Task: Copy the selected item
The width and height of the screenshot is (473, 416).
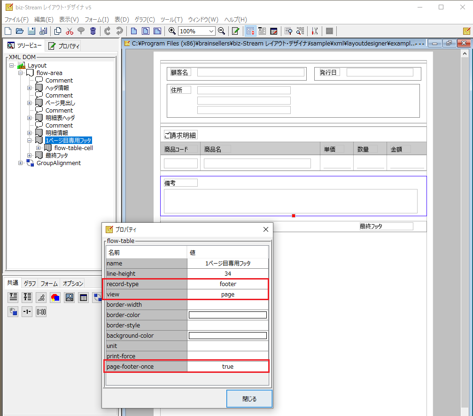Action: pos(58,31)
